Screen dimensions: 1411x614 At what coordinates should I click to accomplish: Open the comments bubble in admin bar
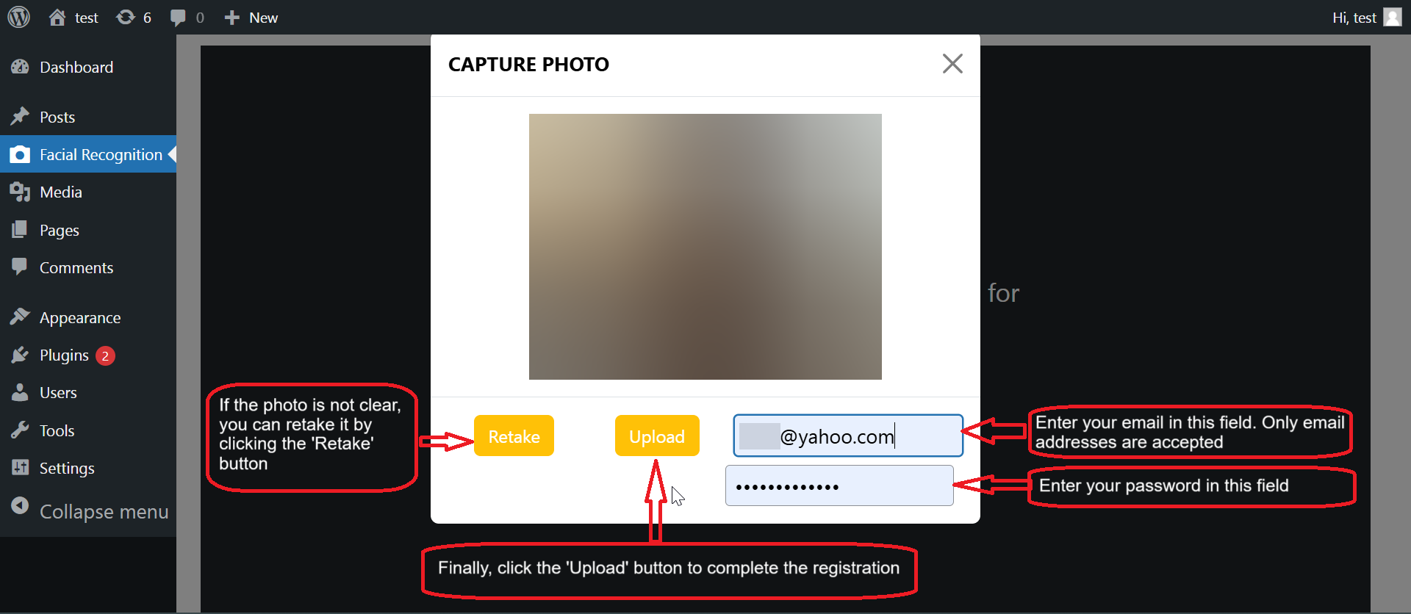pyautogui.click(x=178, y=18)
